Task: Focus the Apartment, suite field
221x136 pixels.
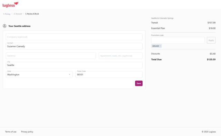Action: [121, 56]
